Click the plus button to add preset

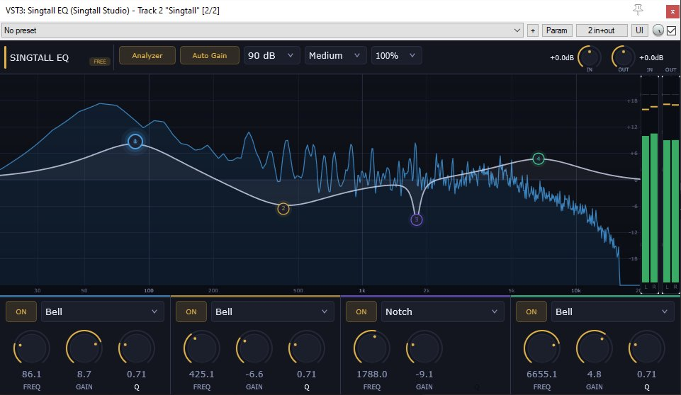532,30
